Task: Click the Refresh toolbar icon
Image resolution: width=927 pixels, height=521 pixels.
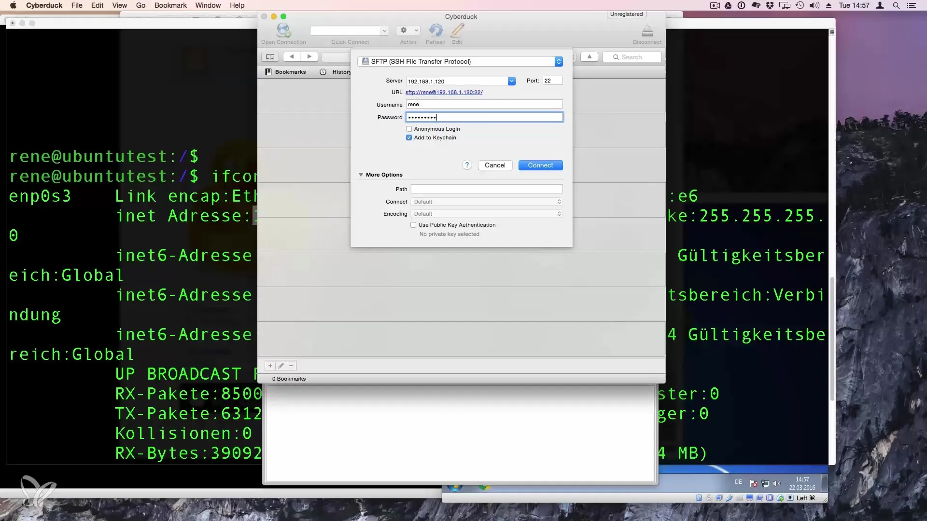Action: pyautogui.click(x=435, y=30)
